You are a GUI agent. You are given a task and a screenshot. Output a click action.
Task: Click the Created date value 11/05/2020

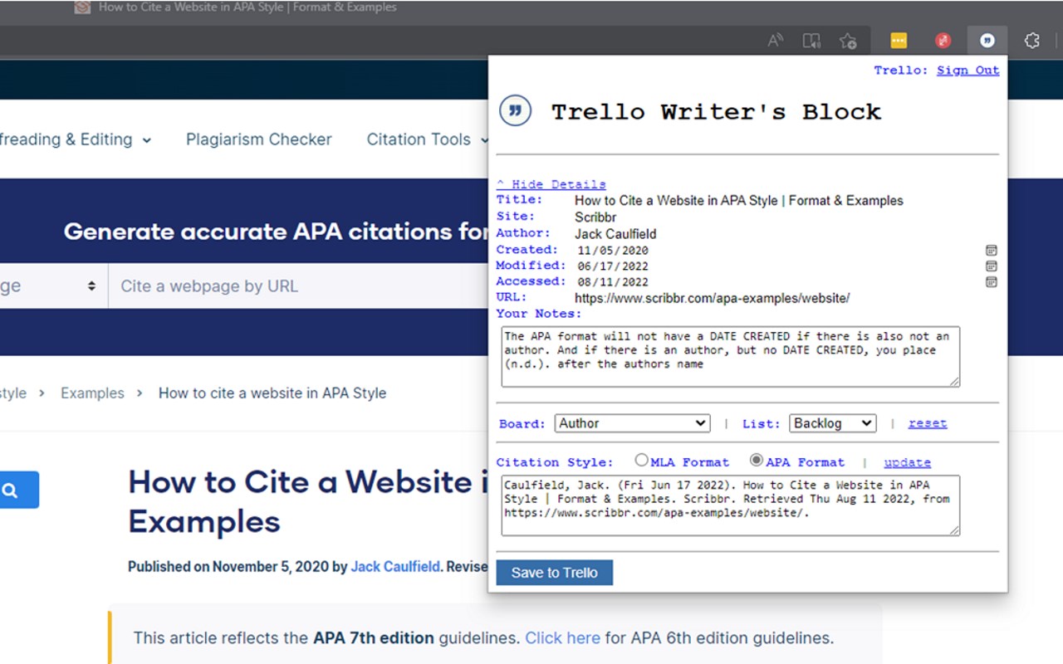point(613,251)
